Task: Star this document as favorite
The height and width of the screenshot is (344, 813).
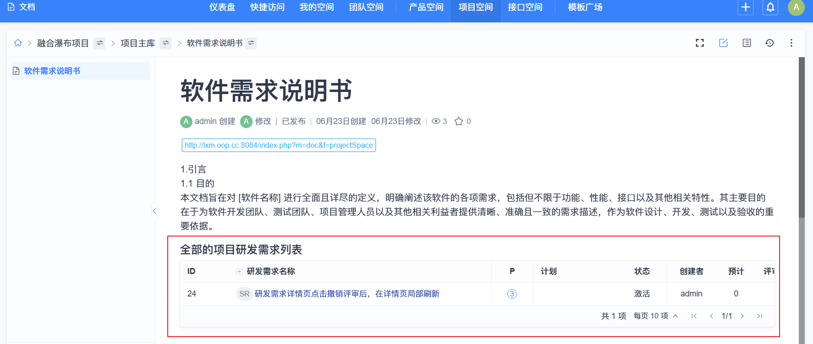Action: [459, 121]
